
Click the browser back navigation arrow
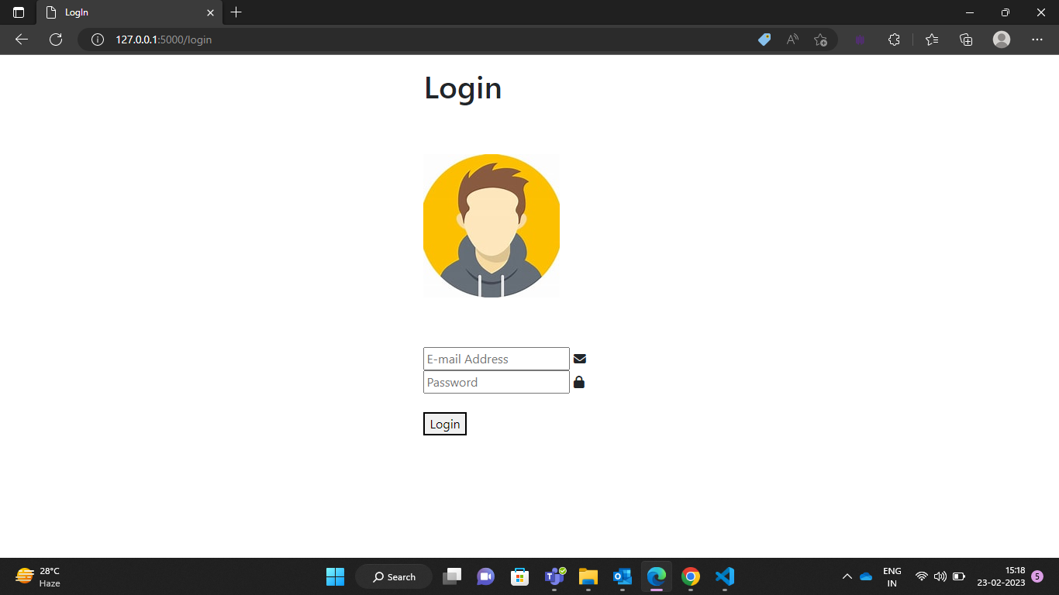[x=21, y=40]
